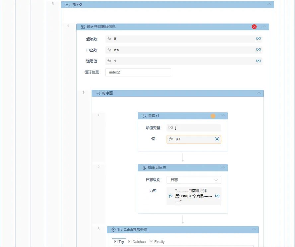Click the variable (x) icon for 起始数
Screen dimensions: 295x247
[258, 39]
